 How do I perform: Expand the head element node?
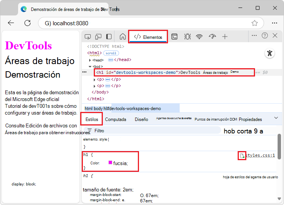pos(90,60)
